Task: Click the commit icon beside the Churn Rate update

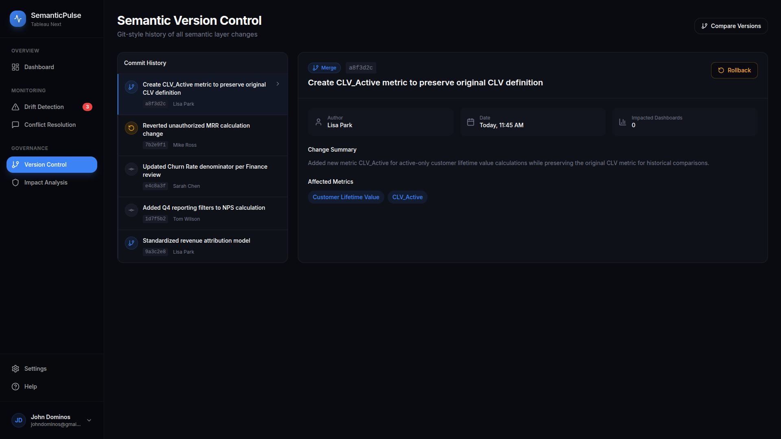Action: pyautogui.click(x=131, y=169)
